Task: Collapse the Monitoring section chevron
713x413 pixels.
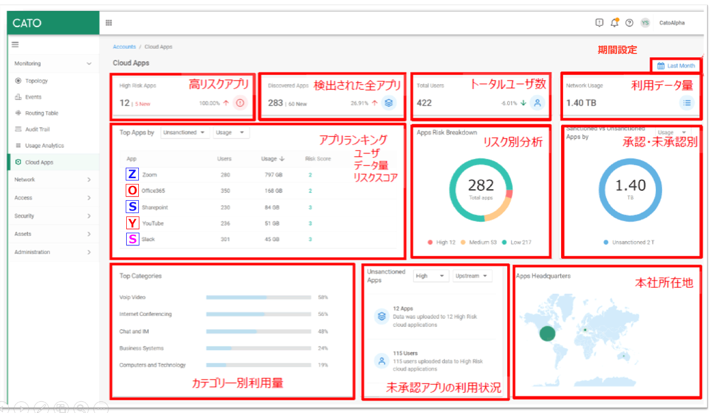Action: [x=89, y=64]
